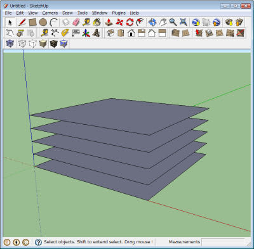Select the arrow Select tool

[x=10, y=22]
